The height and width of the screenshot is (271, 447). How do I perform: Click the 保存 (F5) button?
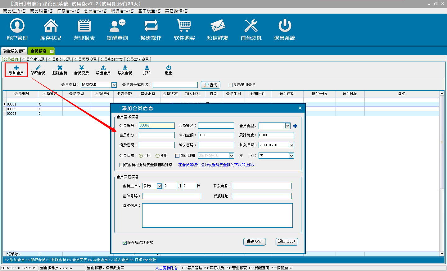click(254, 242)
